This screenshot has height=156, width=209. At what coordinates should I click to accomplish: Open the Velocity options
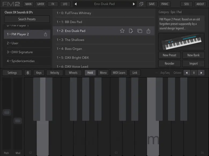54,73
